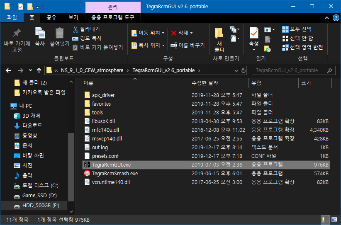Screen dimensions: 341x225
Task: Click Select none (선택 안 함)
Action: click(297, 39)
